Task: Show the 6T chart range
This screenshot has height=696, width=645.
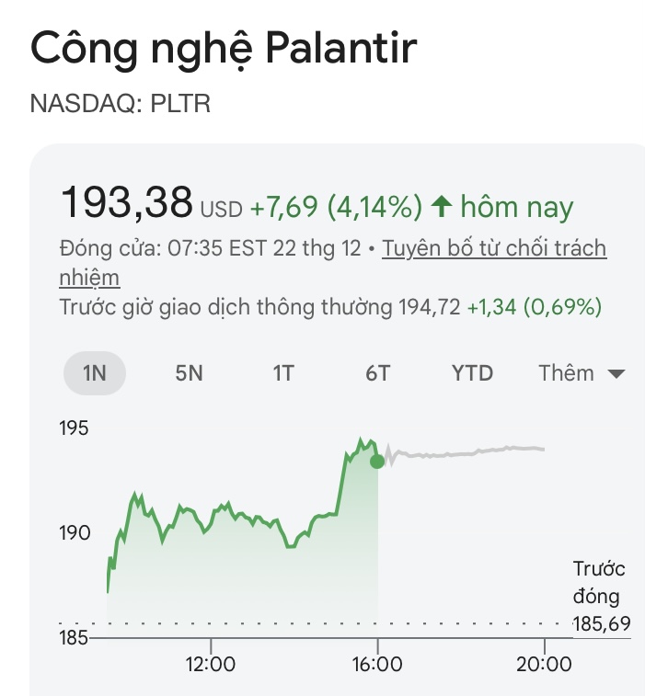Action: (377, 373)
